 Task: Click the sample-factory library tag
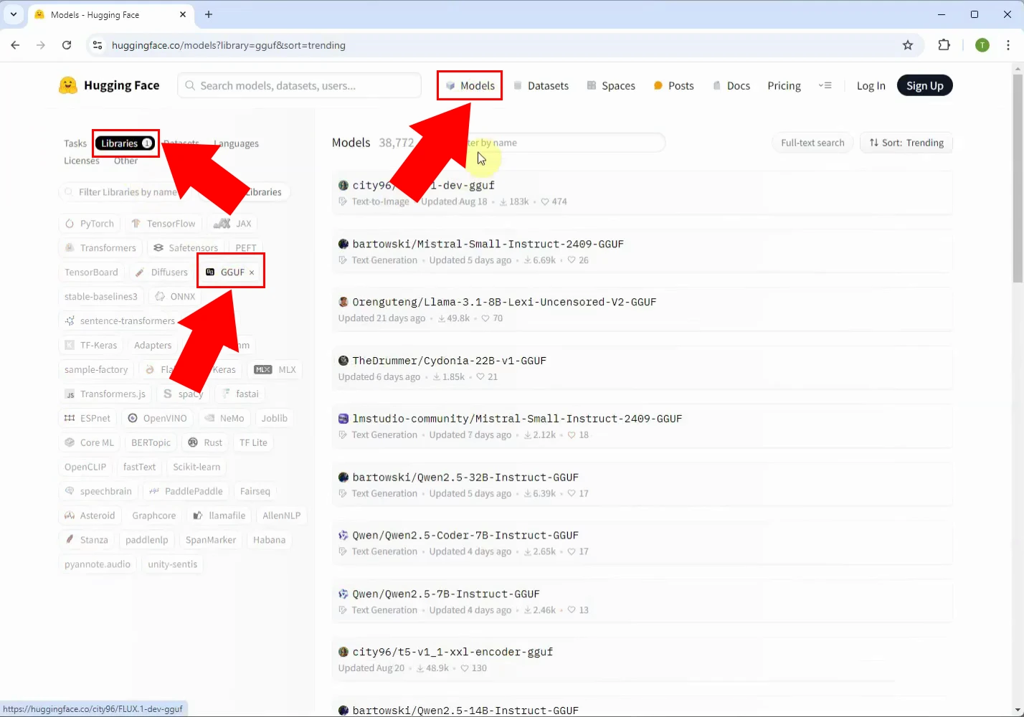(96, 370)
